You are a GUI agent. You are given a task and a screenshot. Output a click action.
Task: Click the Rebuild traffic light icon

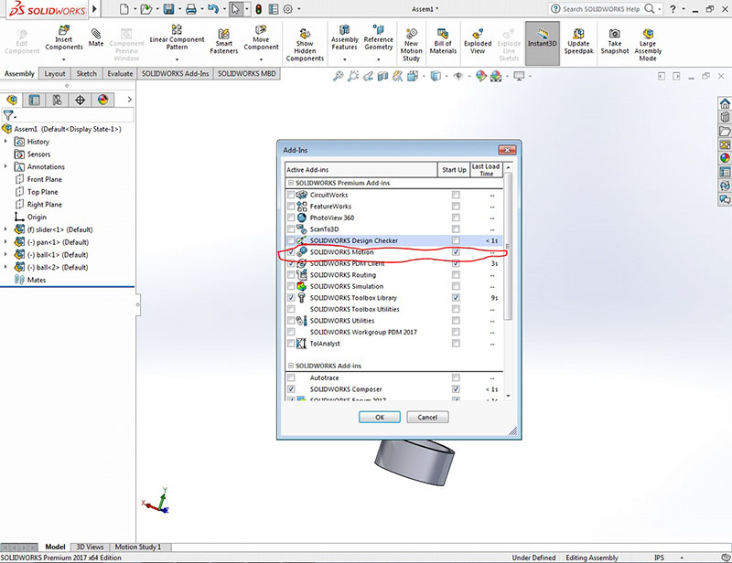pos(258,9)
